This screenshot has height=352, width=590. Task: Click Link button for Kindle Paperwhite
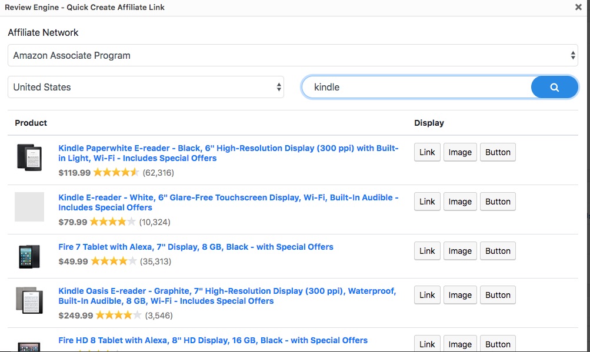(427, 152)
